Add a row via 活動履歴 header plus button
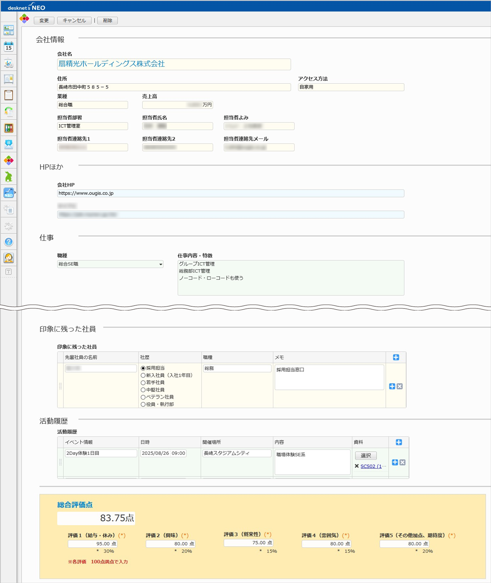 click(399, 442)
